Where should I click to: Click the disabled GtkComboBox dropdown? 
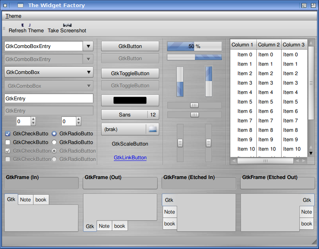tap(49, 86)
